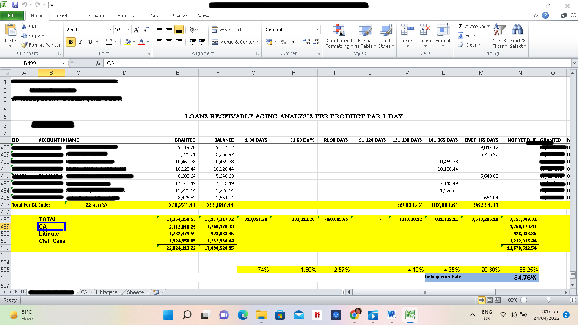Screen dimensions: 578x325
Task: Switch to the Litifagate sheet tab
Action: (x=107, y=292)
